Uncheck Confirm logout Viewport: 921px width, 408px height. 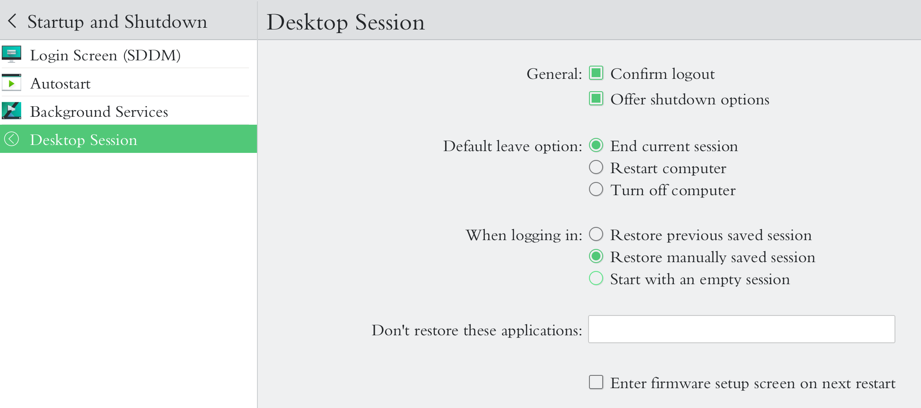coord(596,74)
